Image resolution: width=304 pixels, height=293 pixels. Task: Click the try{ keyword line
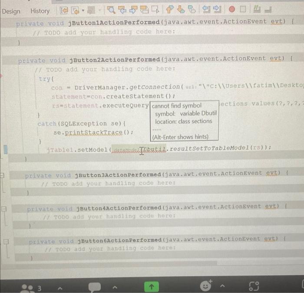pos(46,79)
